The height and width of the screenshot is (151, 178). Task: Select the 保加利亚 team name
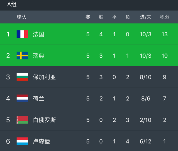[x=44, y=77]
